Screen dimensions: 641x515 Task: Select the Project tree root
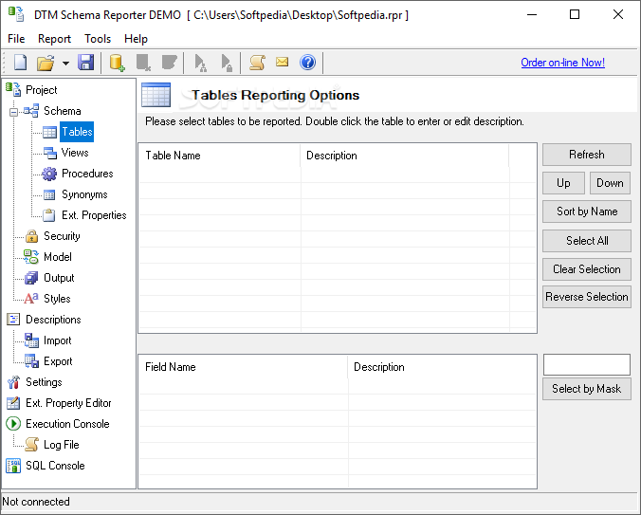[x=42, y=90]
